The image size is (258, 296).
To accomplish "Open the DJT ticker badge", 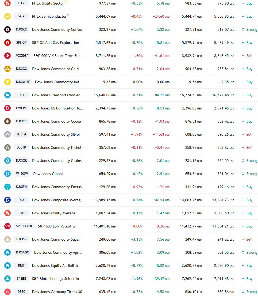I will 21,95.
